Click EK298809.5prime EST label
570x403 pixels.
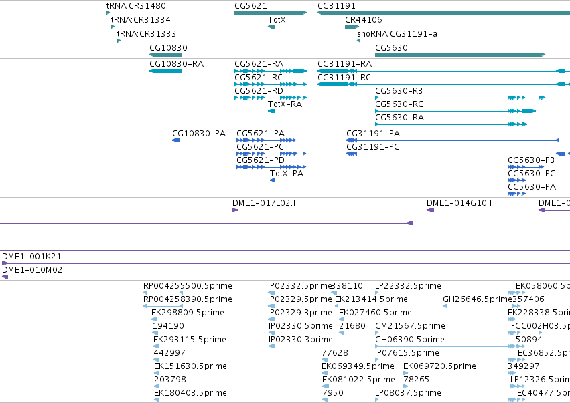[188, 313]
